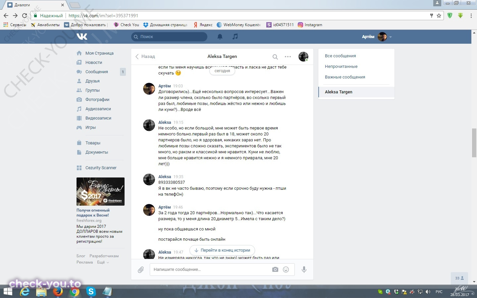Open Aleksa Targen name in chat header

[x=222, y=57]
